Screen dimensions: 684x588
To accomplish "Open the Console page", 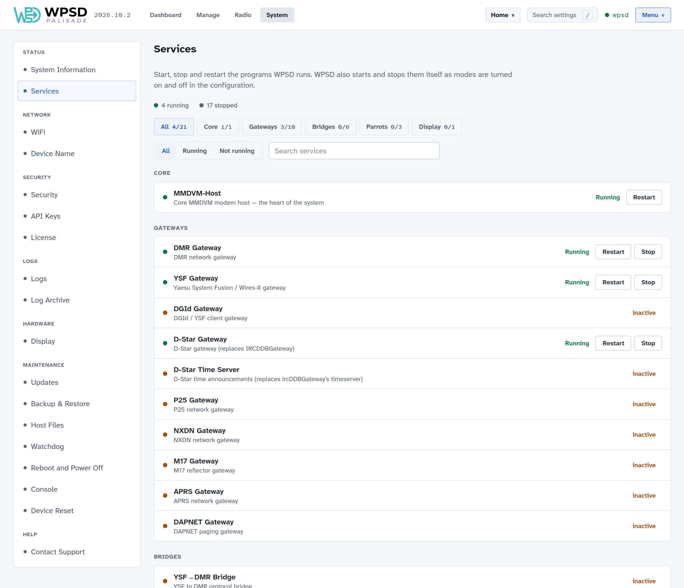I will (77, 489).
